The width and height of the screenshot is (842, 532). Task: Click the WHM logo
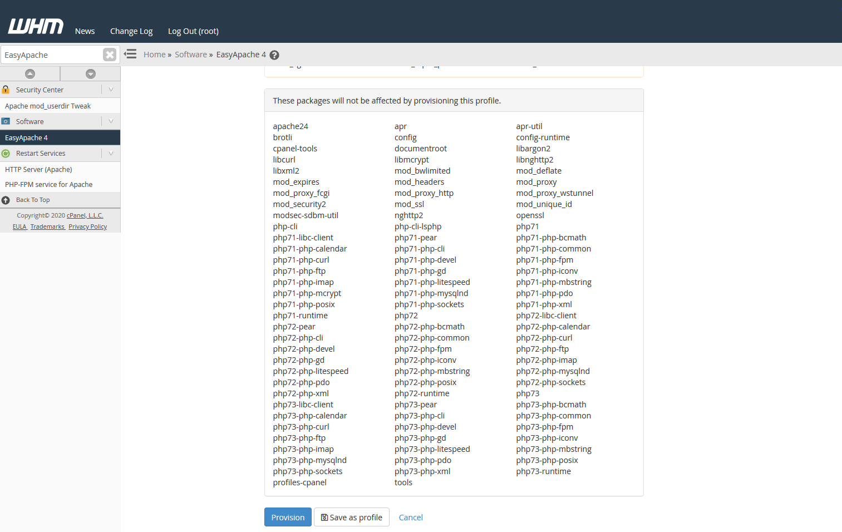[x=36, y=26]
